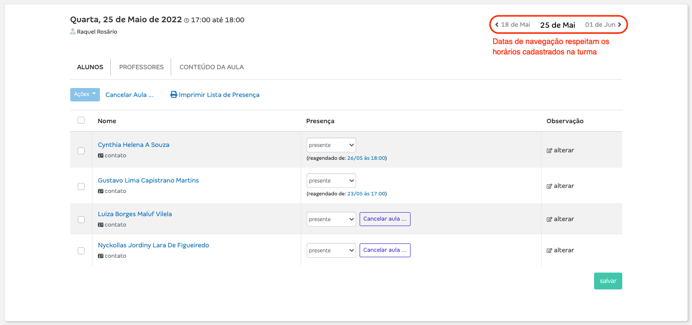
Task: Switch to the Conteúdo da Aula tab
Action: point(212,67)
